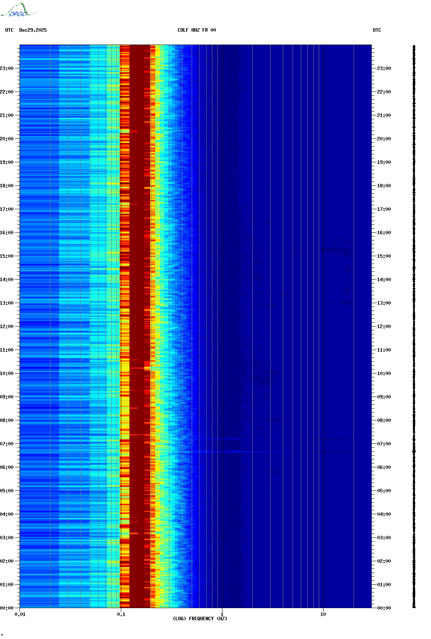Click the vertical seismogram trace right of plot
Screen dimensions: 431x639
coord(414,327)
